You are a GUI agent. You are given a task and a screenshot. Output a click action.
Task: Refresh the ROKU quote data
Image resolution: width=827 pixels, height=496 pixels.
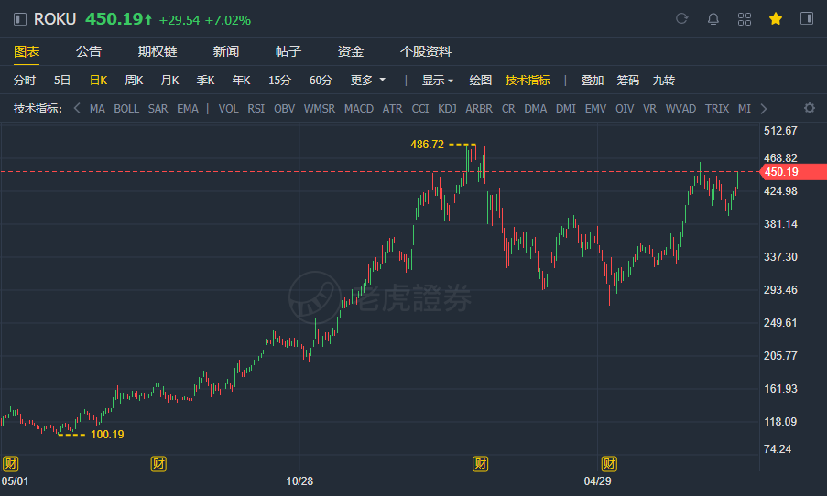(682, 19)
